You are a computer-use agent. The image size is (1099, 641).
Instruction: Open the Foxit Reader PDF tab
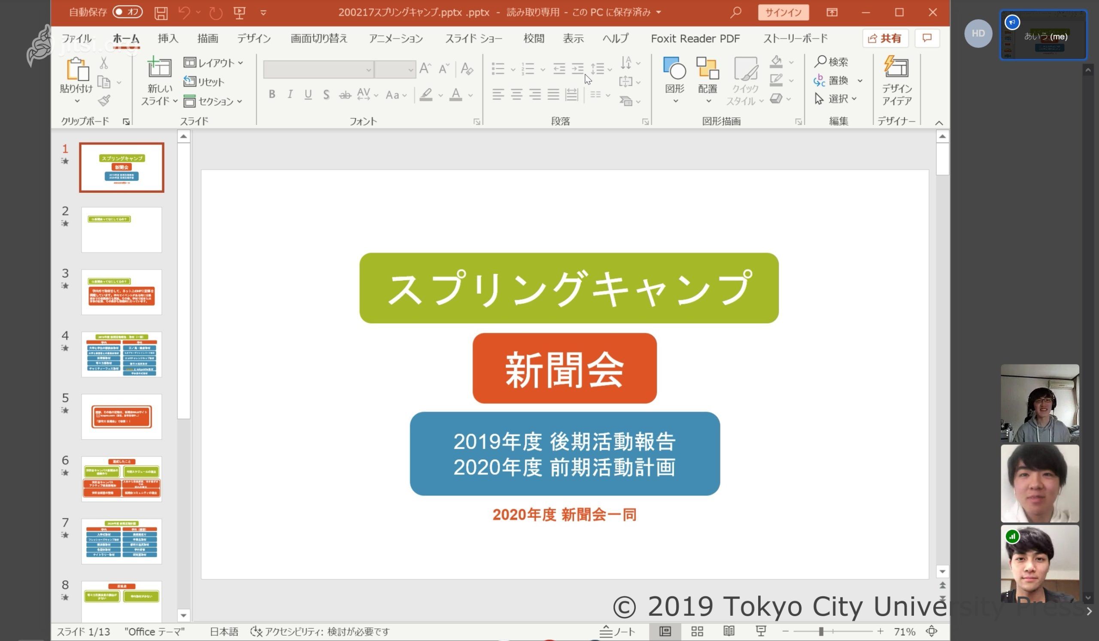tap(695, 39)
